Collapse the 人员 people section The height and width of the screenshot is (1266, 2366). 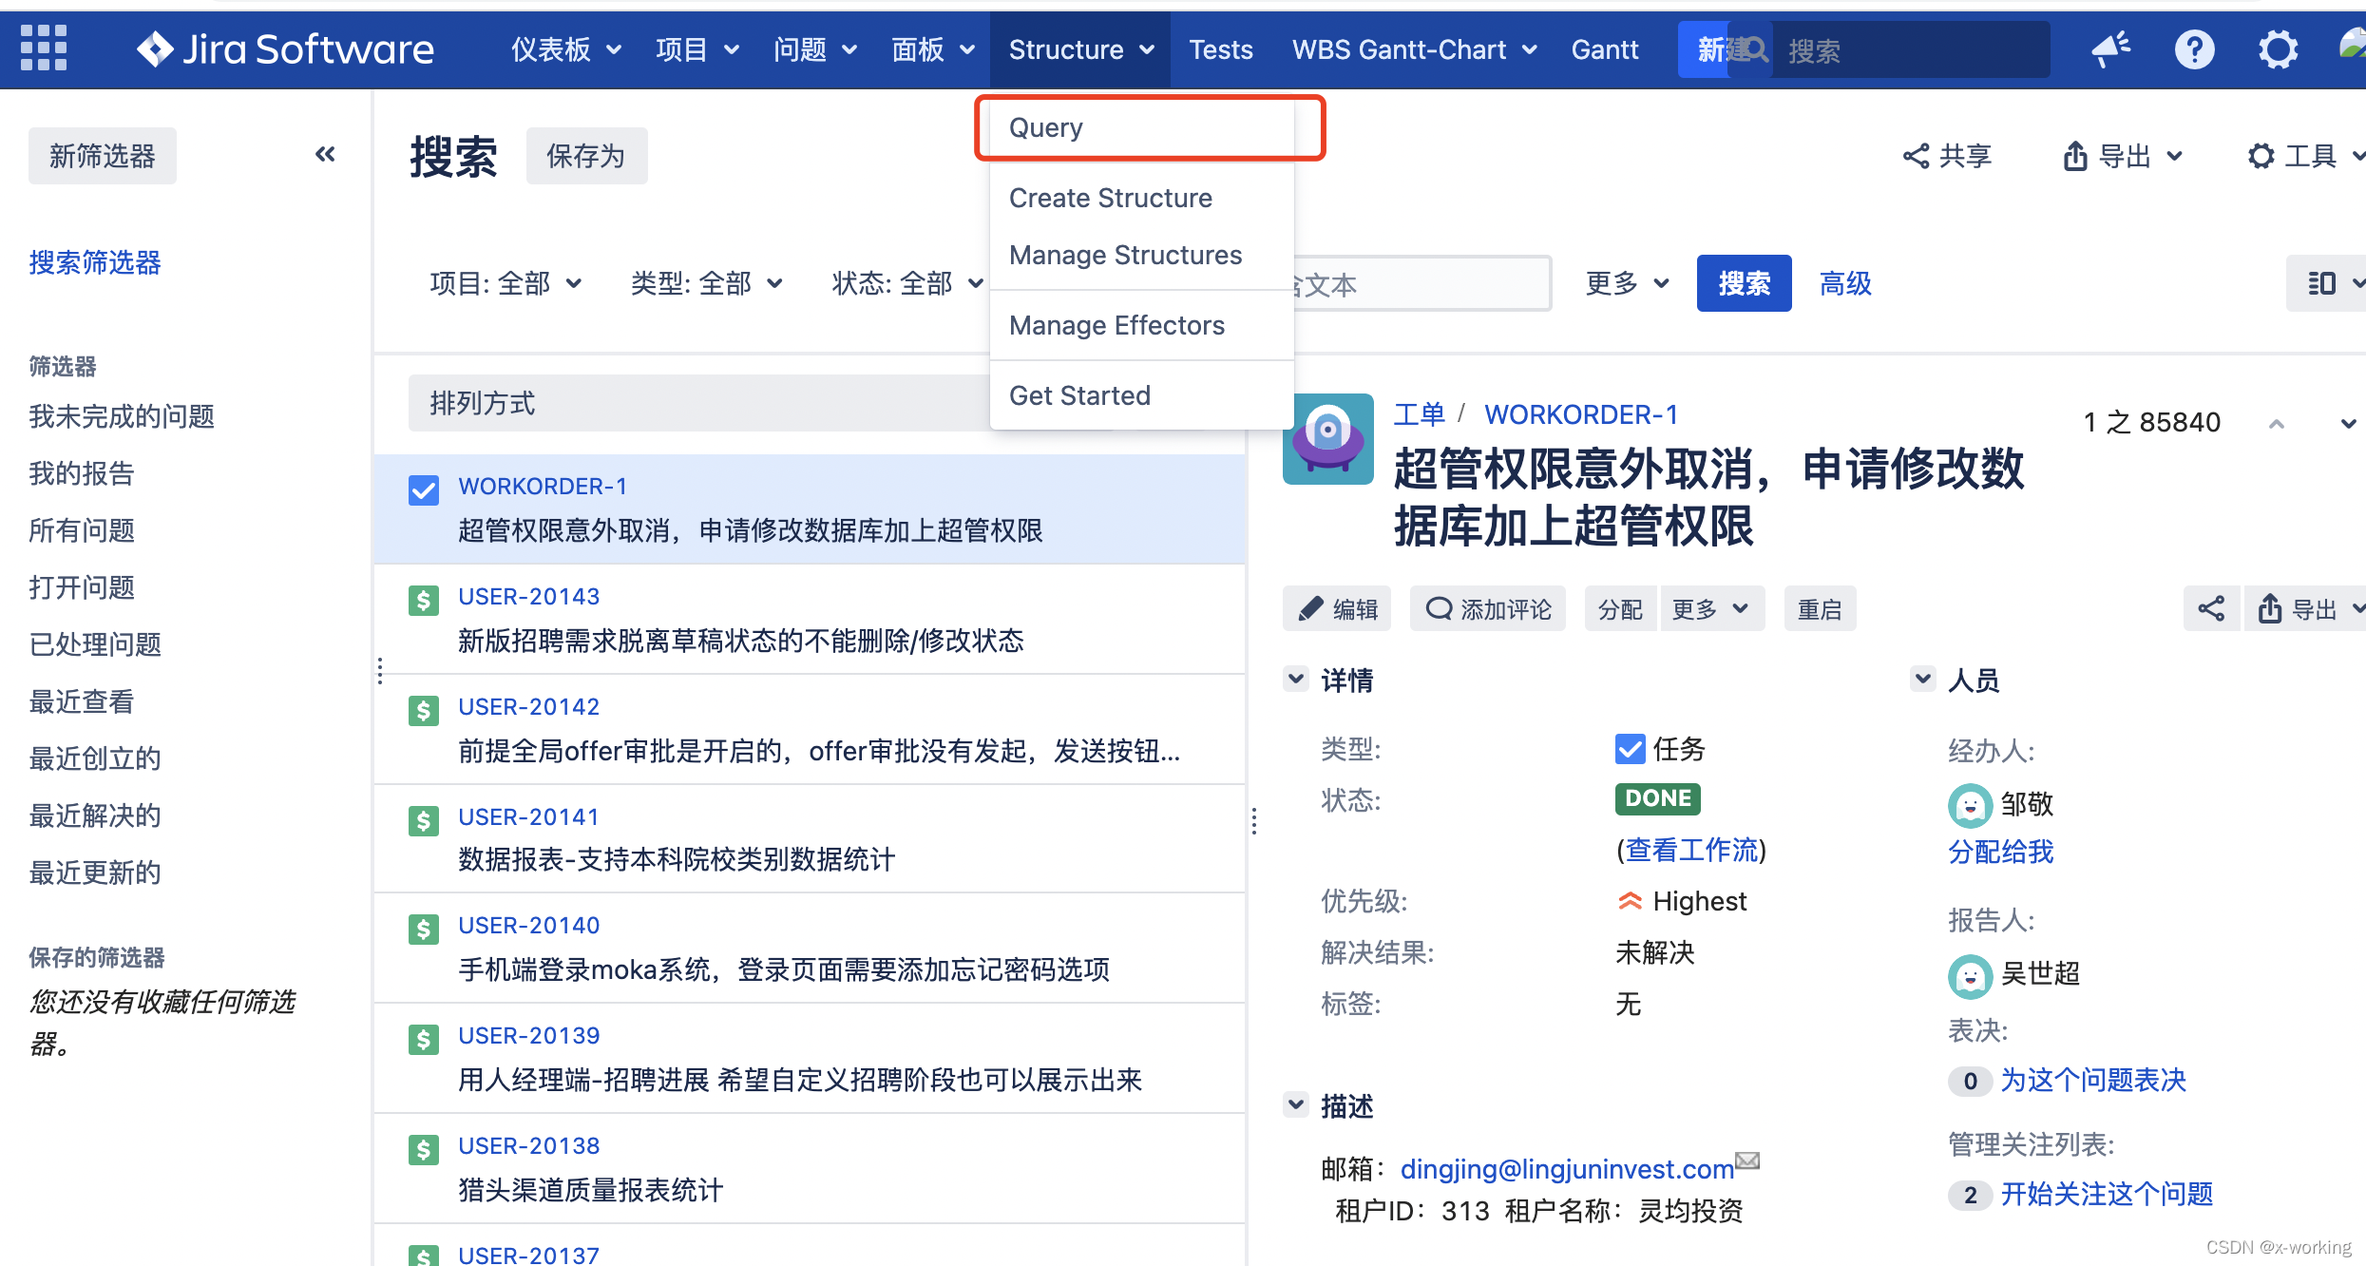[x=1922, y=680]
